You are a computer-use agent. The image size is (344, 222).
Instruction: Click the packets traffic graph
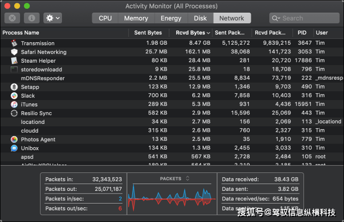(172, 198)
